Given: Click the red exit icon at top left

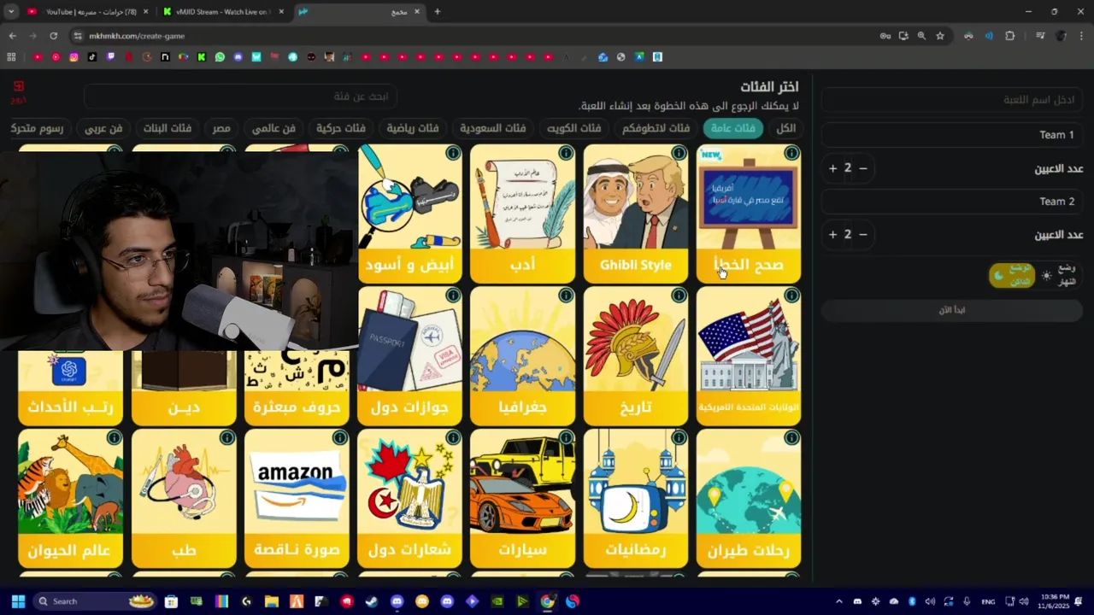Looking at the screenshot, I should pos(18,88).
